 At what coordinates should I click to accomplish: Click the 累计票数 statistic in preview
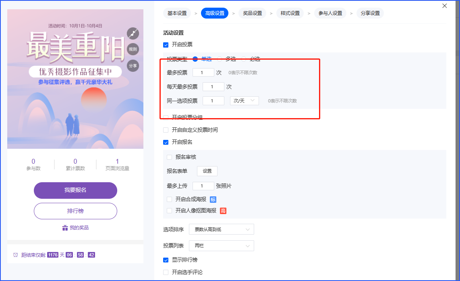point(75,165)
